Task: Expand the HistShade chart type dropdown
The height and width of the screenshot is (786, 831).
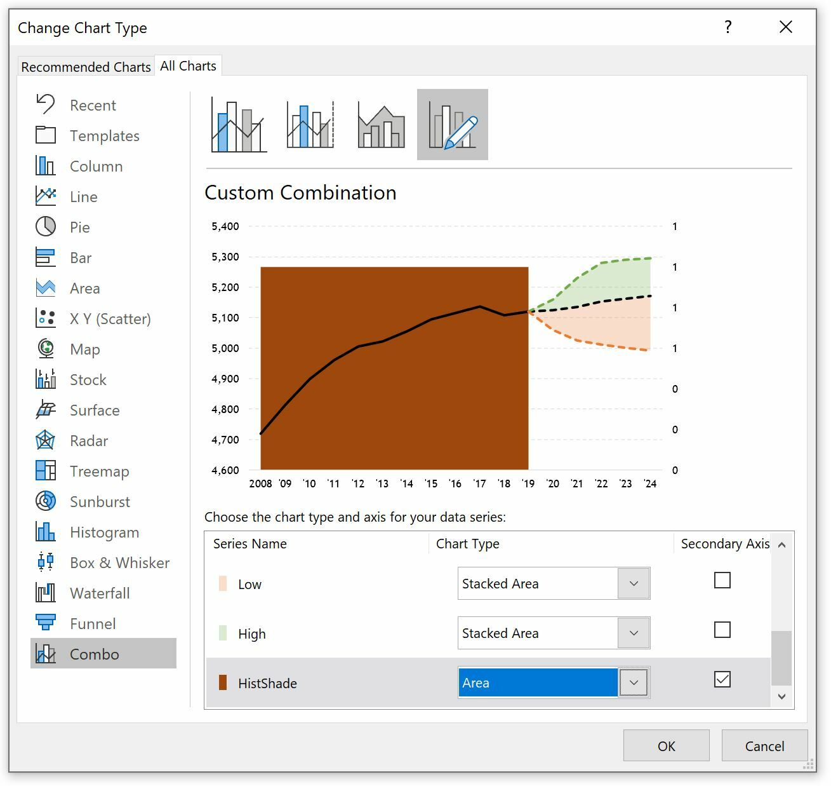Action: click(x=632, y=682)
